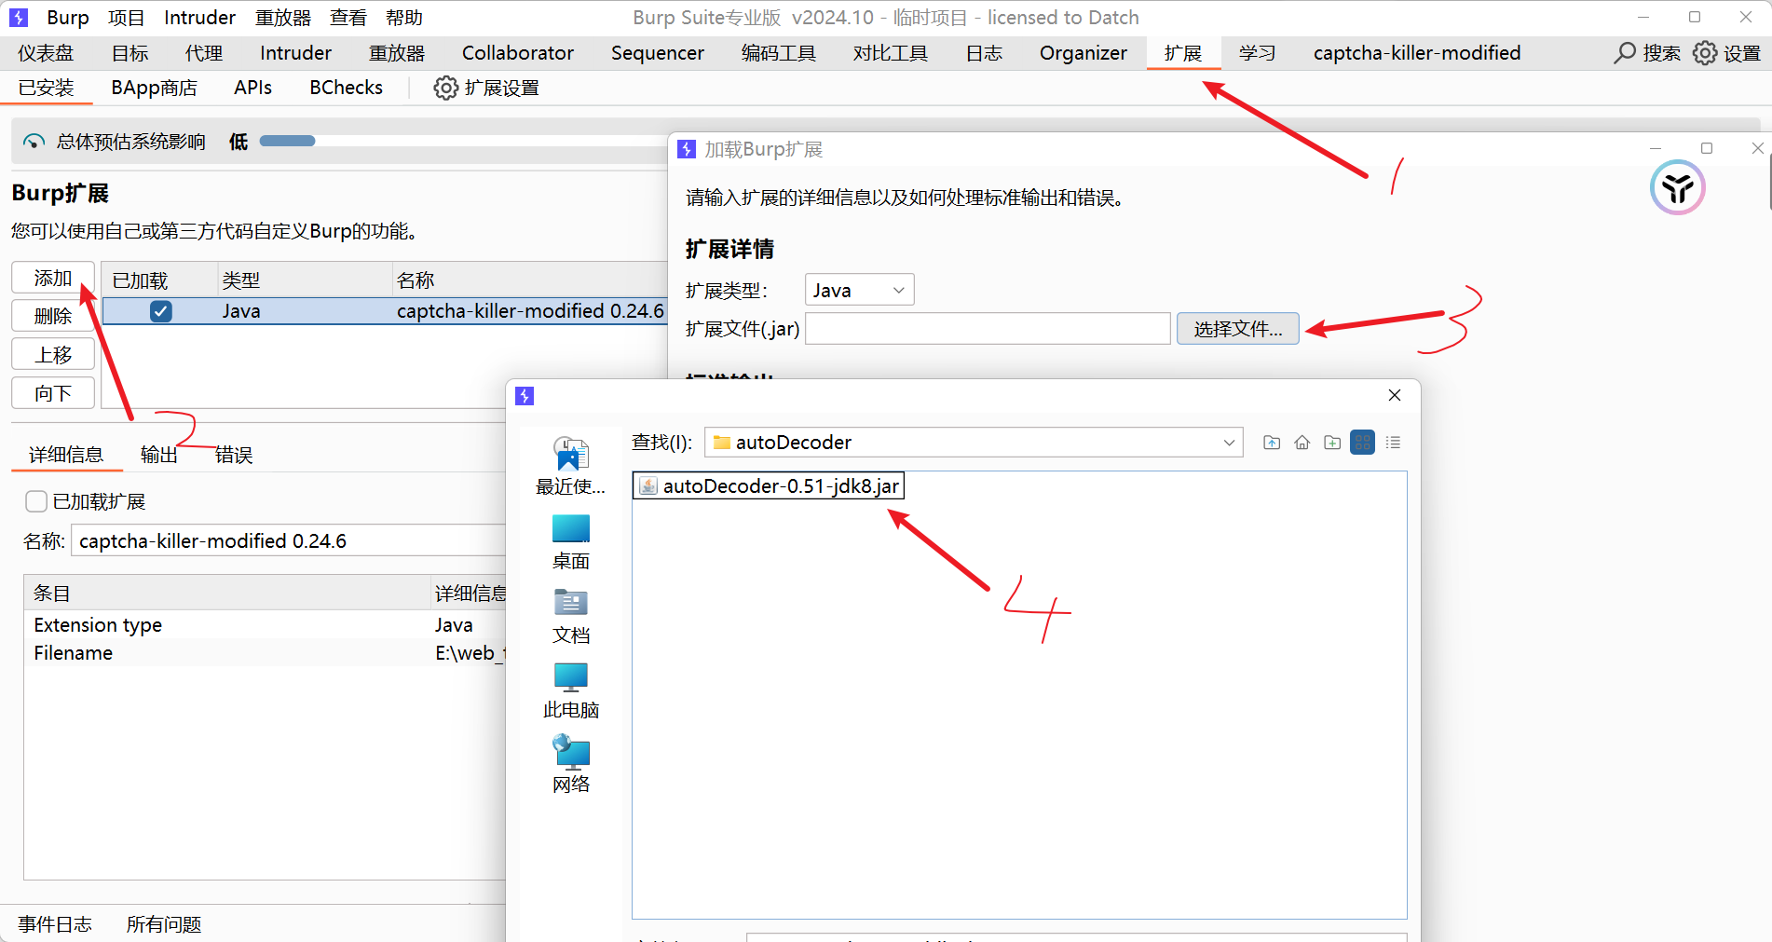Toggle the 已加载扩展 checkbox
The width and height of the screenshot is (1772, 942).
[36, 501]
